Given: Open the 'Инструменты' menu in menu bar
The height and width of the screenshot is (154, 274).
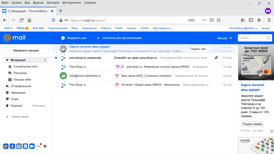Looking at the screenshot, I should coord(71,2).
